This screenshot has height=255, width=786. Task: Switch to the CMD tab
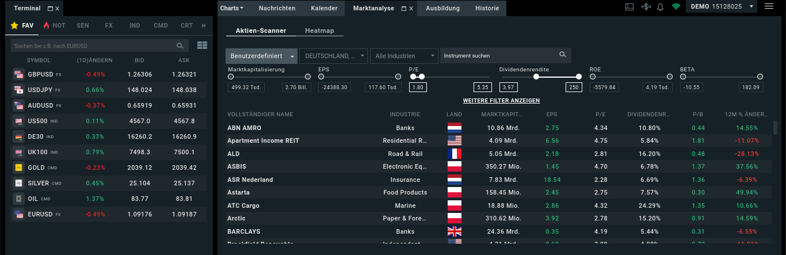tap(161, 26)
